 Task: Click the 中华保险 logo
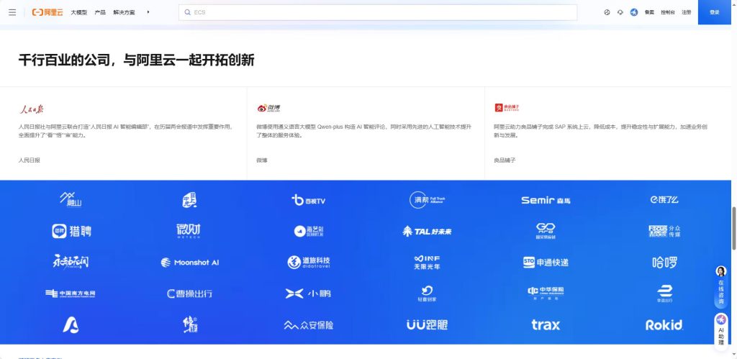pos(546,293)
